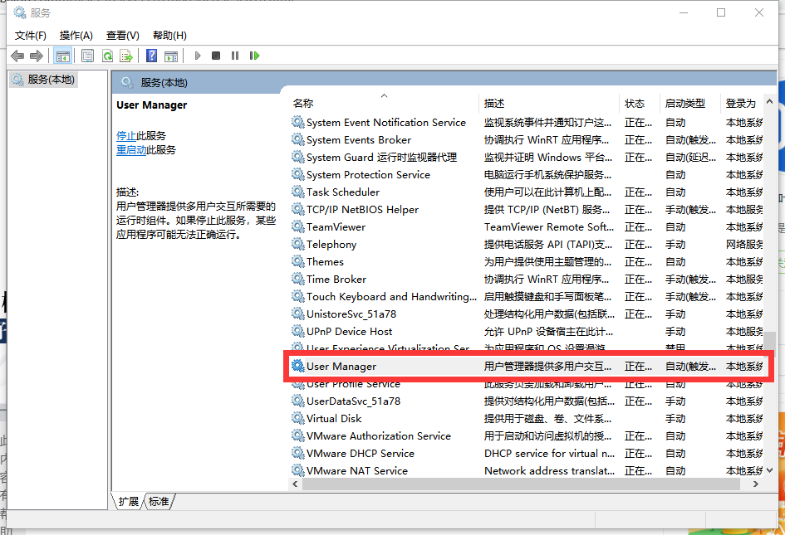Click the 重启动 link for this service

131,149
